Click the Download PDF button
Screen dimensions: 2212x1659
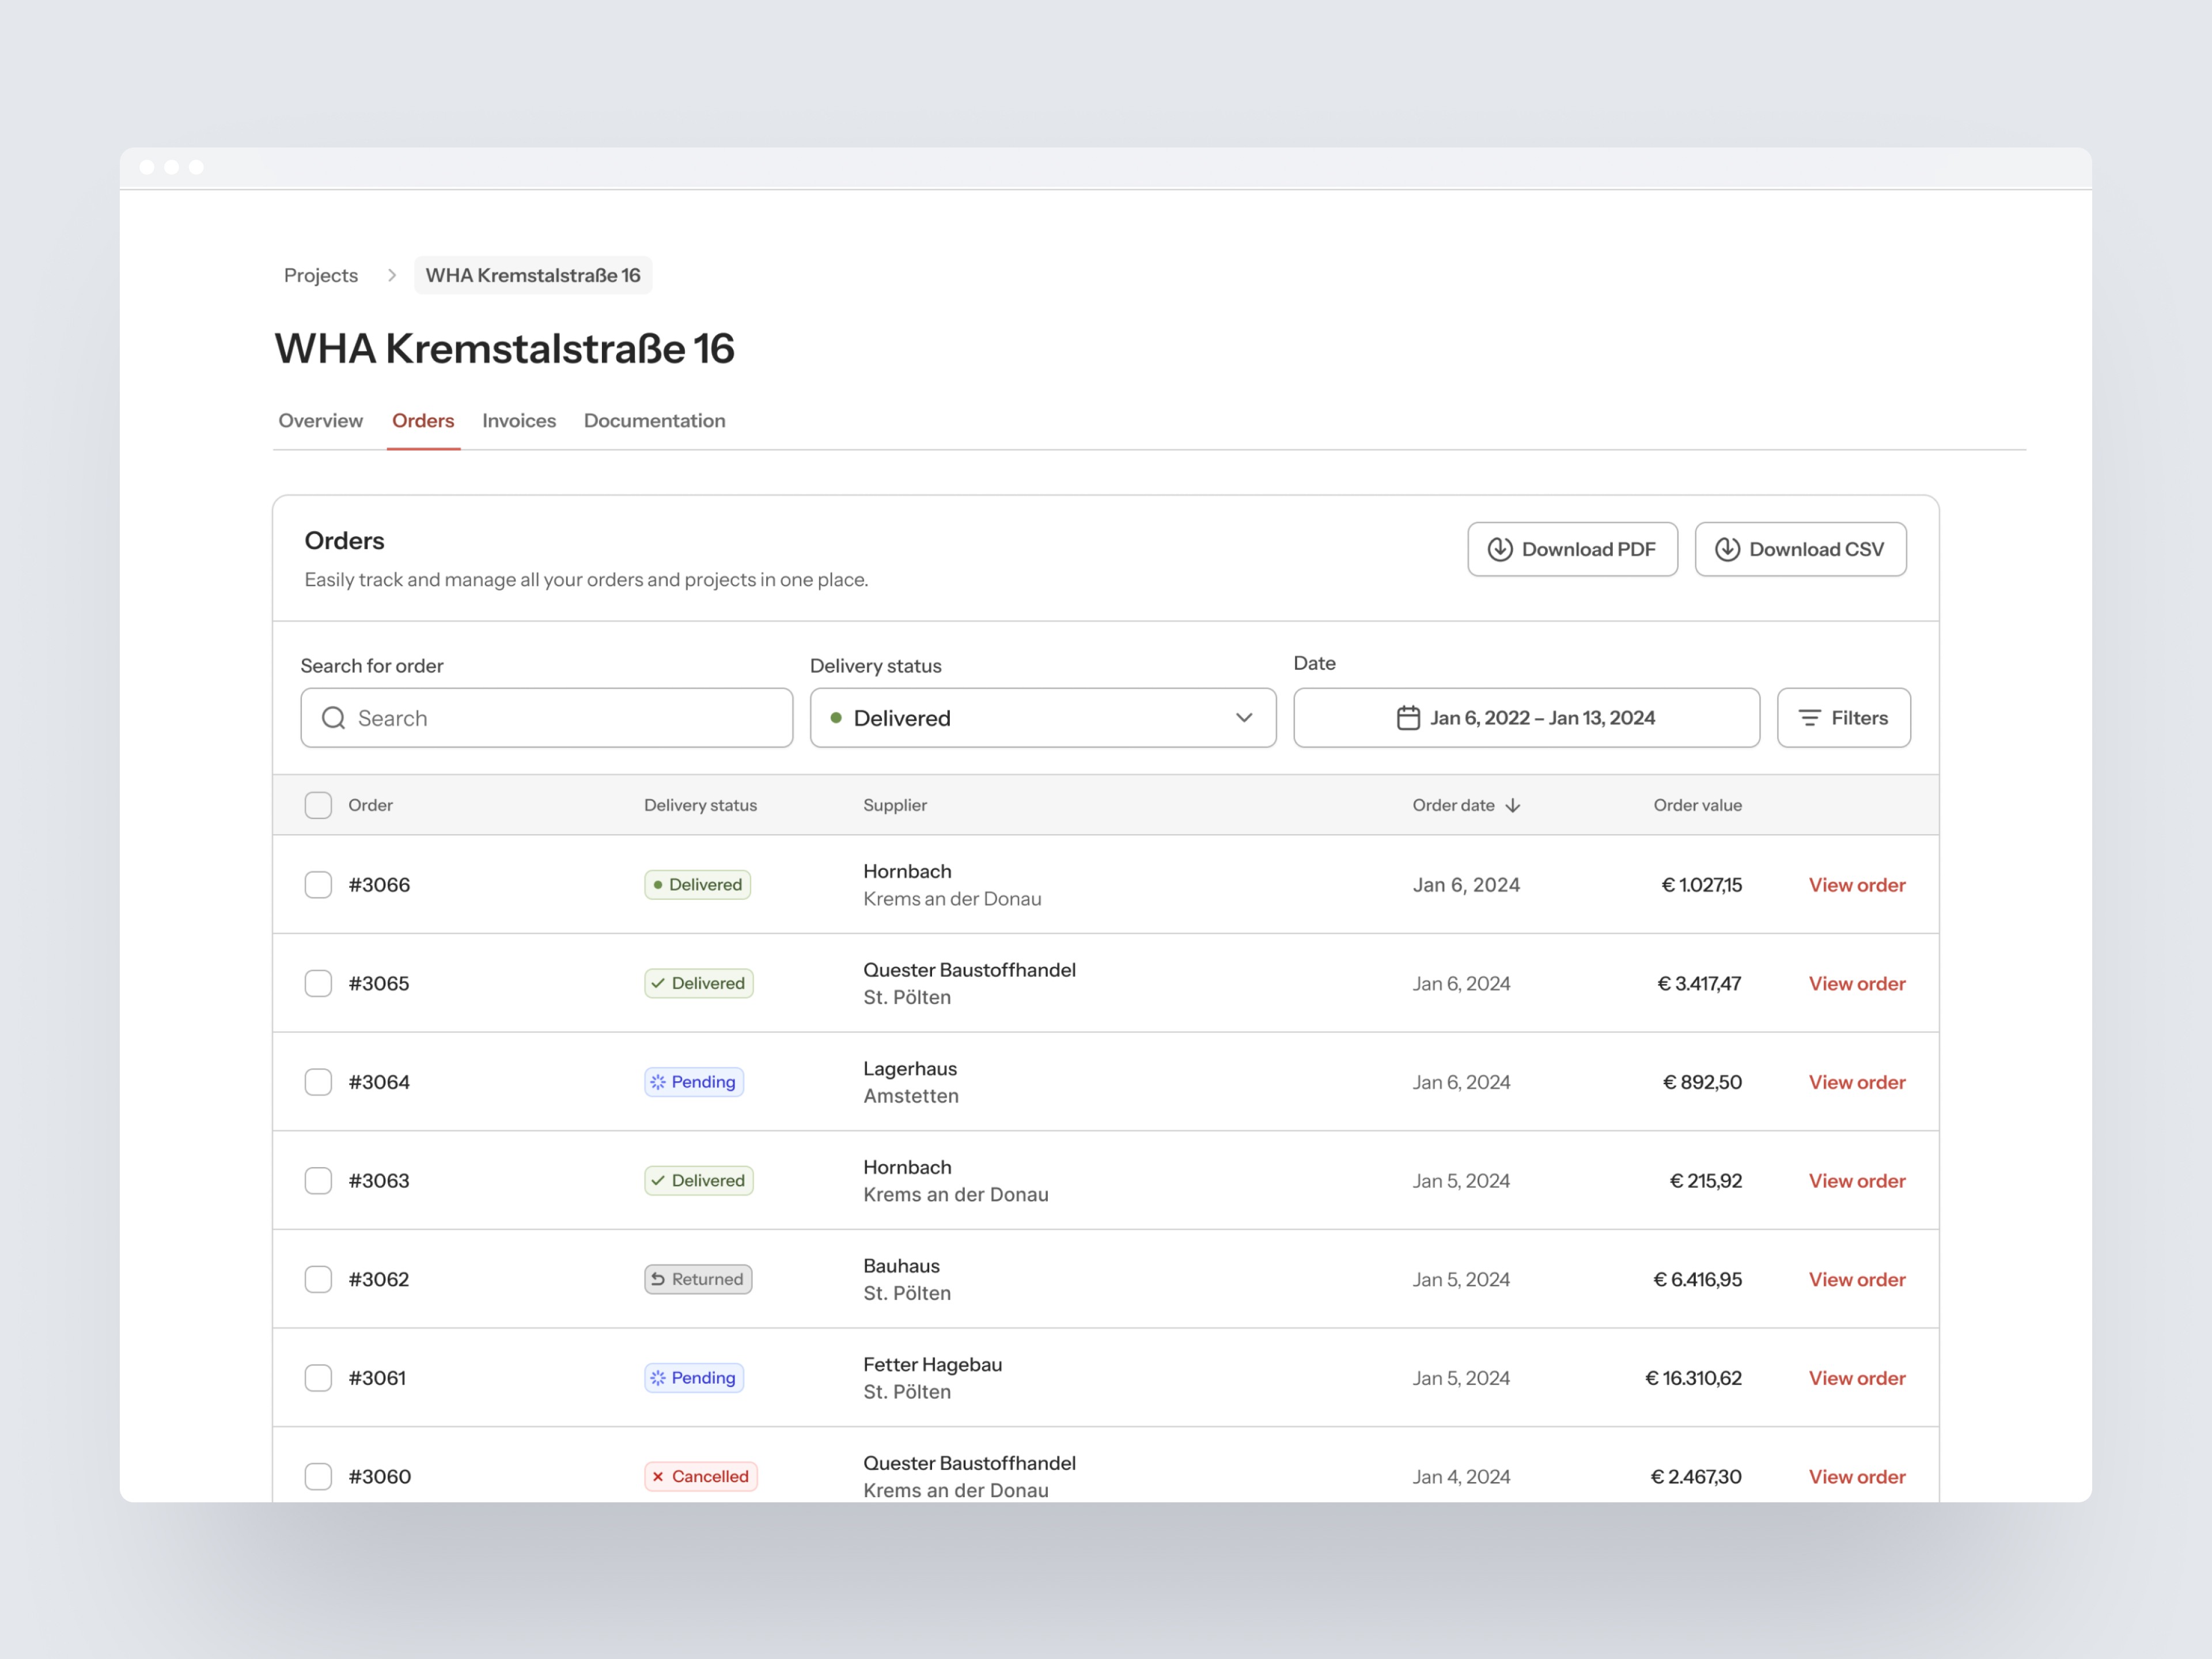click(1572, 549)
